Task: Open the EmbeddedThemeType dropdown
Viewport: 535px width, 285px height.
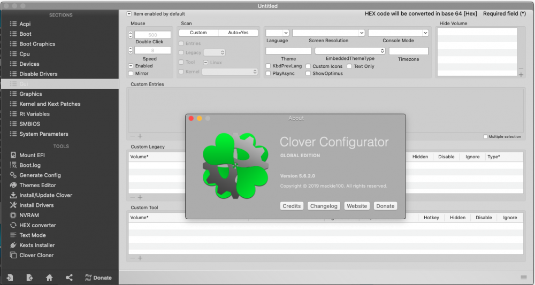Action: tap(350, 51)
